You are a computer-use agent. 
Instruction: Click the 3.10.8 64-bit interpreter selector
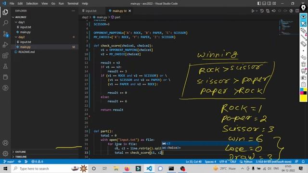tap(273, 161)
